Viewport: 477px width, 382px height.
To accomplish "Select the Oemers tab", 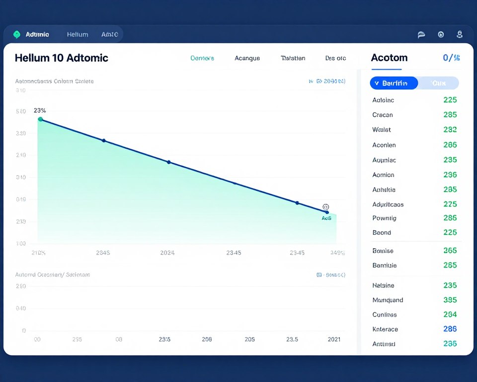I will [x=202, y=58].
